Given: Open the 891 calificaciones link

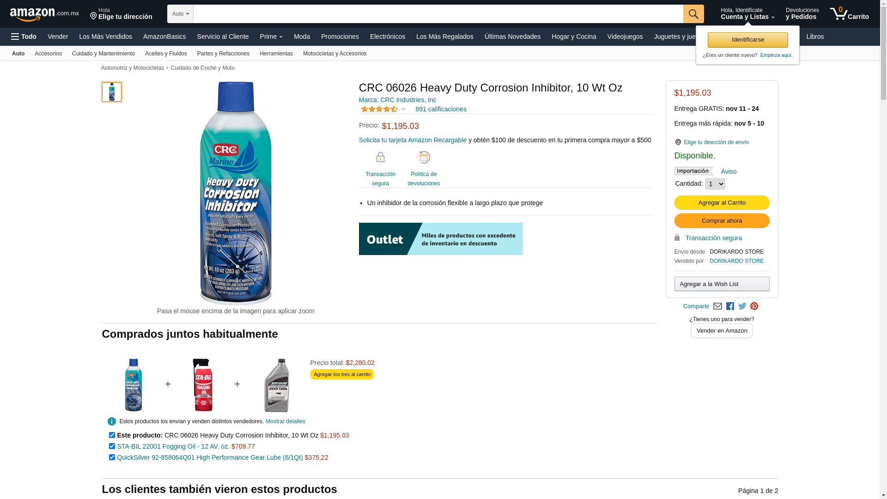Looking at the screenshot, I should (441, 109).
